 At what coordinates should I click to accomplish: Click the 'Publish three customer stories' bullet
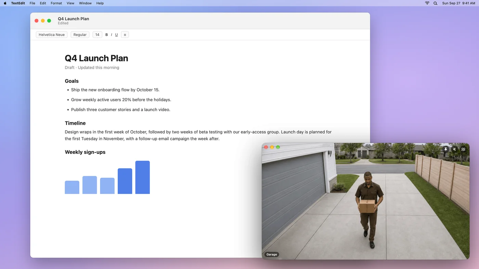tap(121, 110)
